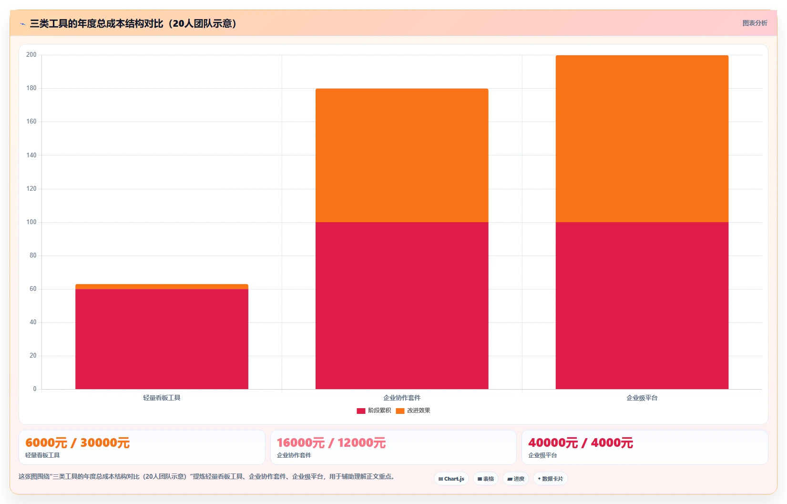Click the 图表分析 label in the header
The height and width of the screenshot is (504, 787).
click(x=755, y=23)
